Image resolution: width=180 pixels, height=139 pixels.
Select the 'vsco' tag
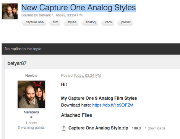108,22
